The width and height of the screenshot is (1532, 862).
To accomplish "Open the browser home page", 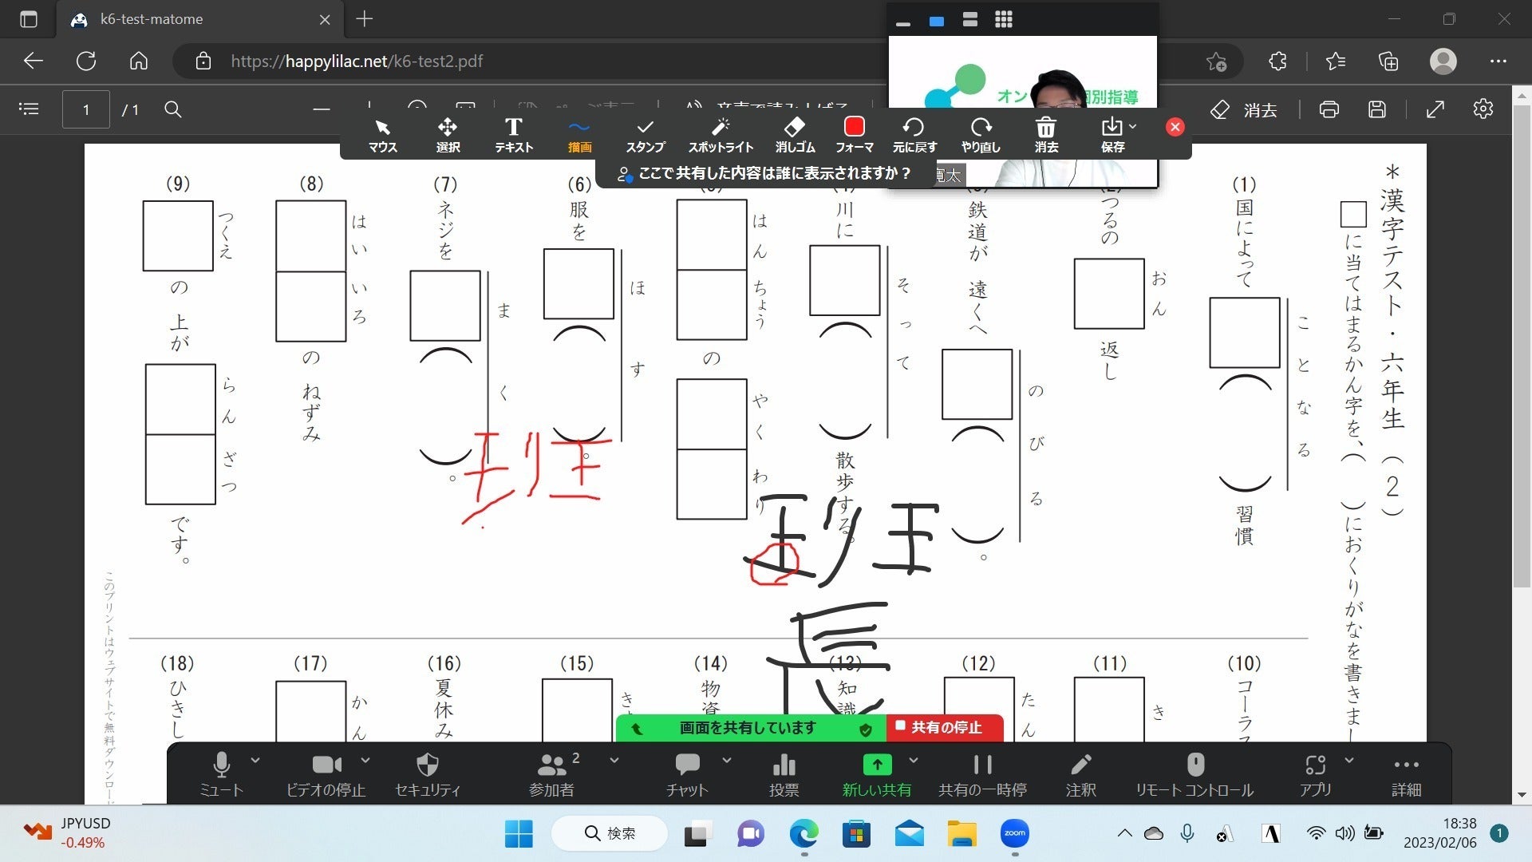I will click(139, 61).
